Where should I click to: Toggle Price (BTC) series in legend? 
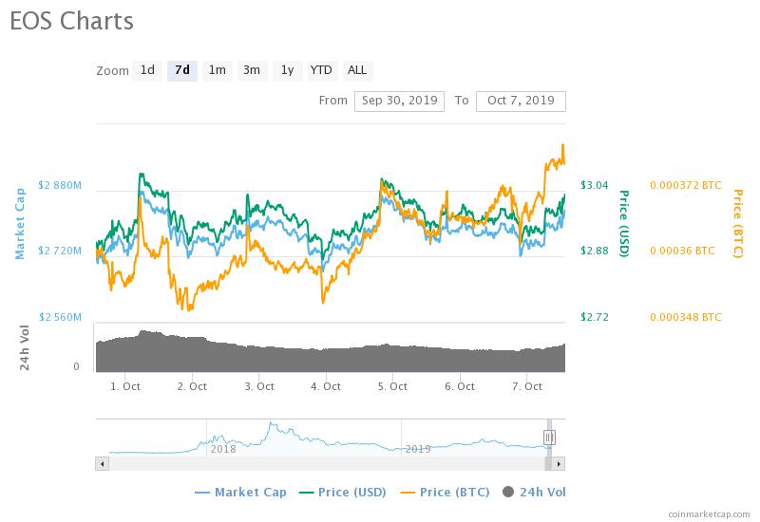tap(445, 493)
